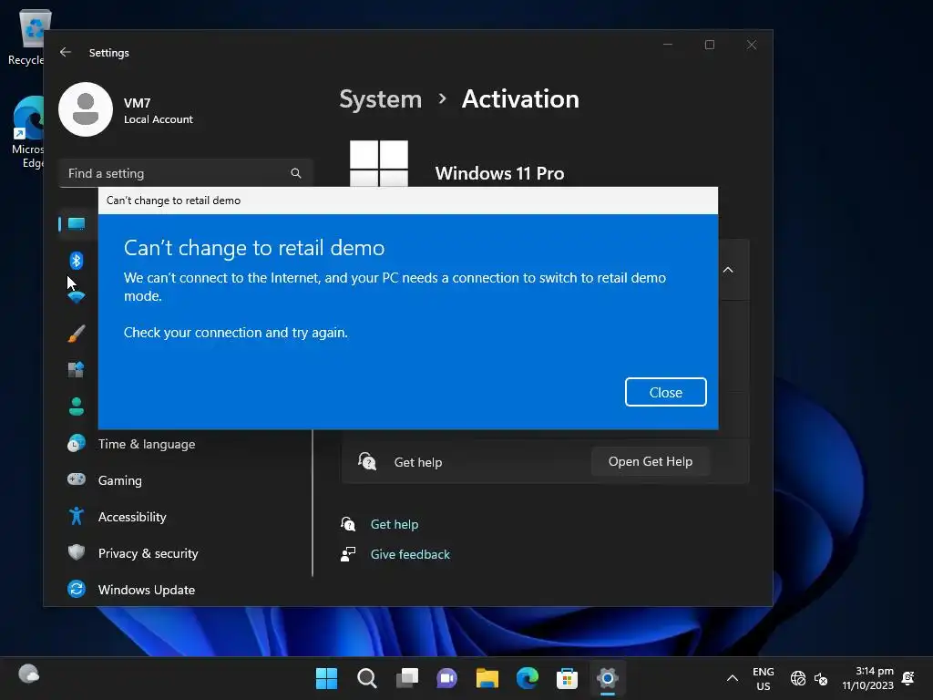Open Privacy & security settings
This screenshot has width=933, height=700.
coord(148,553)
